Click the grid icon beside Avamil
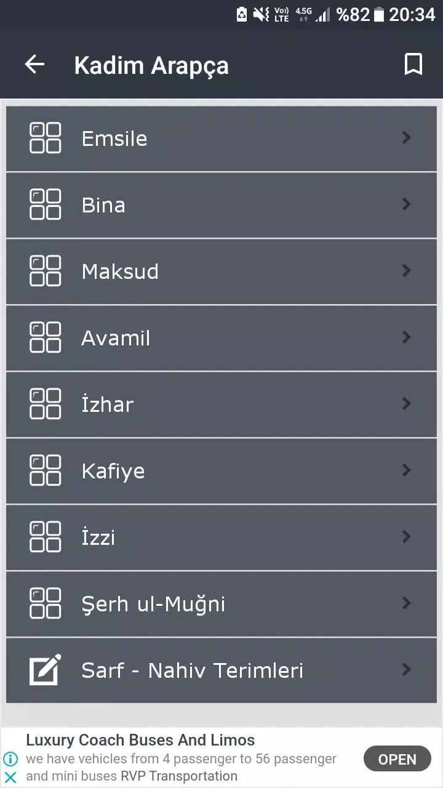Viewport: 443px width, 788px height. (x=46, y=337)
